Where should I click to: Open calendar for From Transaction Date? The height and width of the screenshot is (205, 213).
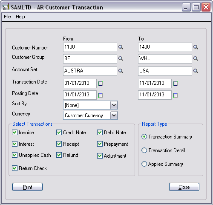[x=100, y=84]
